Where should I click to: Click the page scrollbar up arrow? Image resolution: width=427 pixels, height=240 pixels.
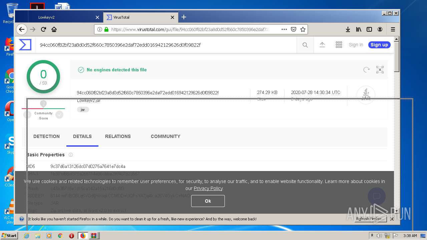click(397, 39)
